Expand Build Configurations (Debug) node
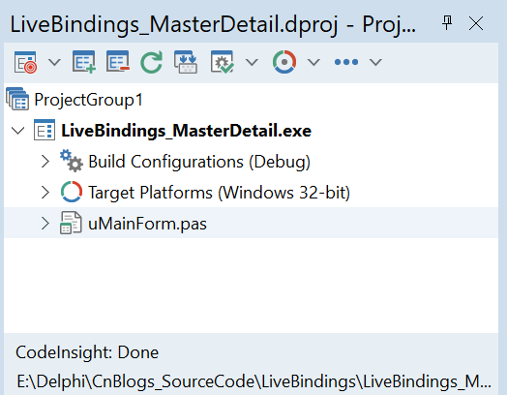This screenshot has height=395, width=507. pyautogui.click(x=45, y=162)
